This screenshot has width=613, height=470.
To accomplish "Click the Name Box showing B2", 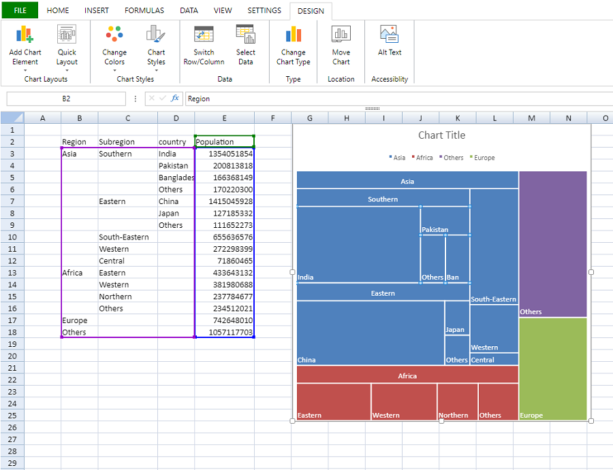I will point(66,99).
